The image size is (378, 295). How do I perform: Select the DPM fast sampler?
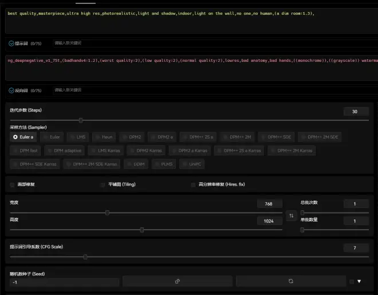pos(25,151)
